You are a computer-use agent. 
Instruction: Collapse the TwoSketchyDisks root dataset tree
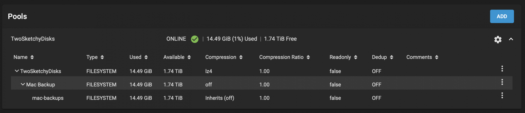17,71
